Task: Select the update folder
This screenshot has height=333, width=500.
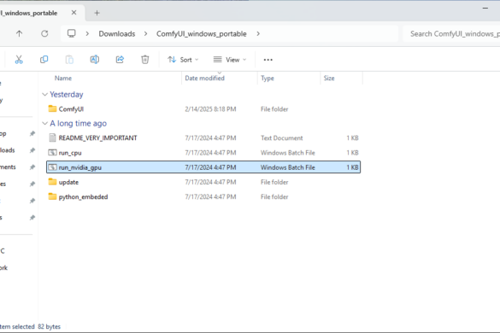Action: click(x=203, y=182)
